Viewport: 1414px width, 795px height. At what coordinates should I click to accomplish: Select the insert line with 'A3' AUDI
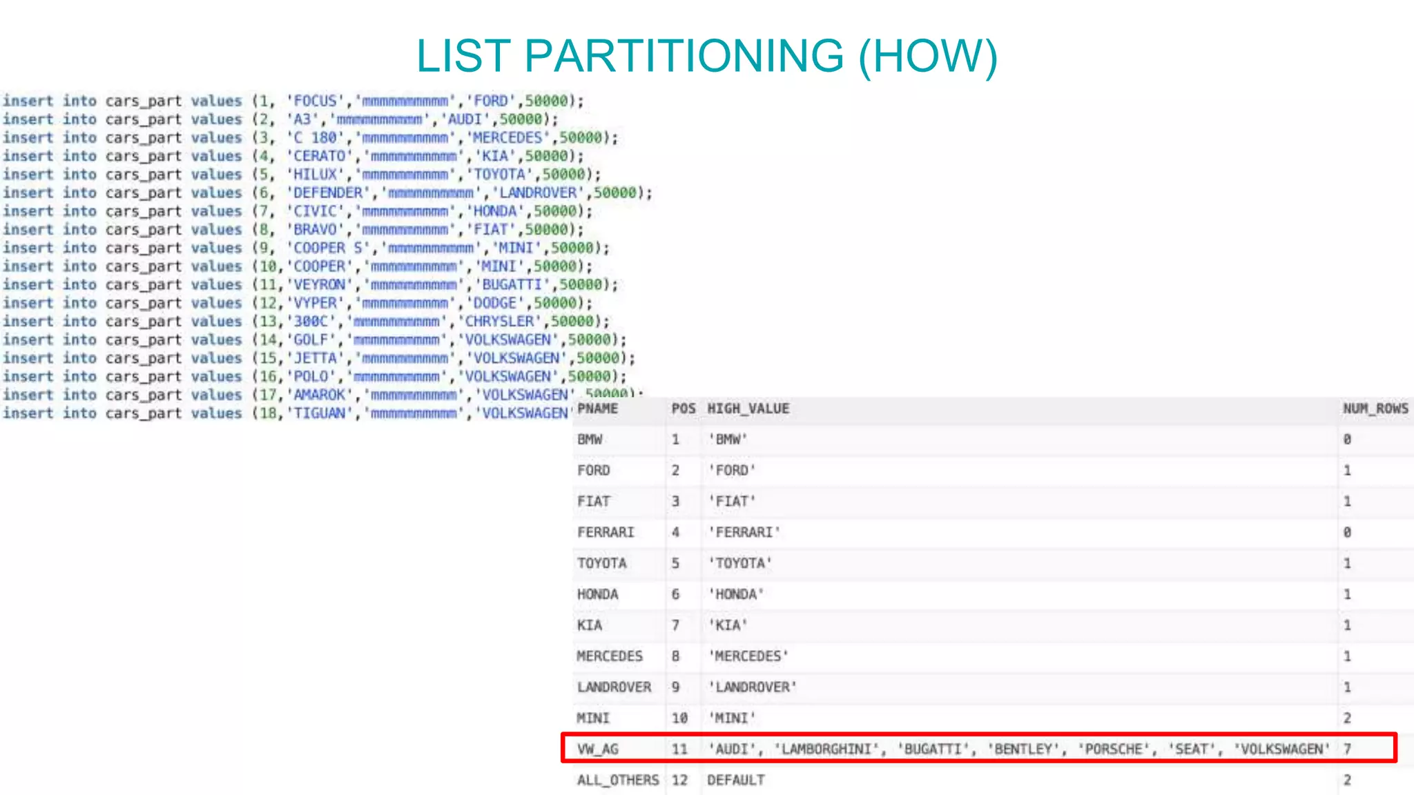coord(280,119)
